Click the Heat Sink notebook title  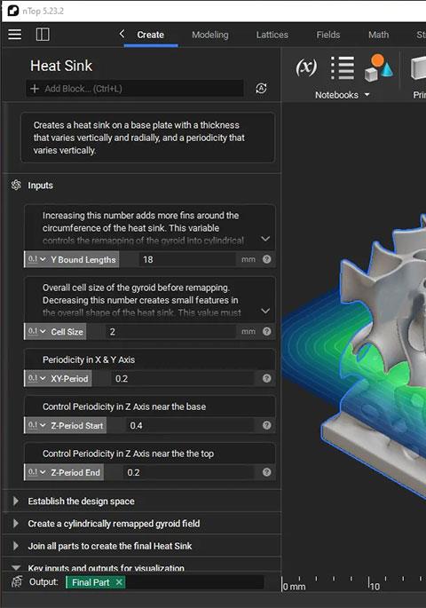(x=61, y=66)
